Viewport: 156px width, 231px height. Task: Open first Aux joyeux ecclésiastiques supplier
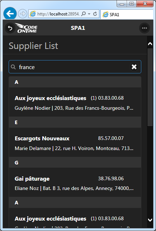(75, 102)
